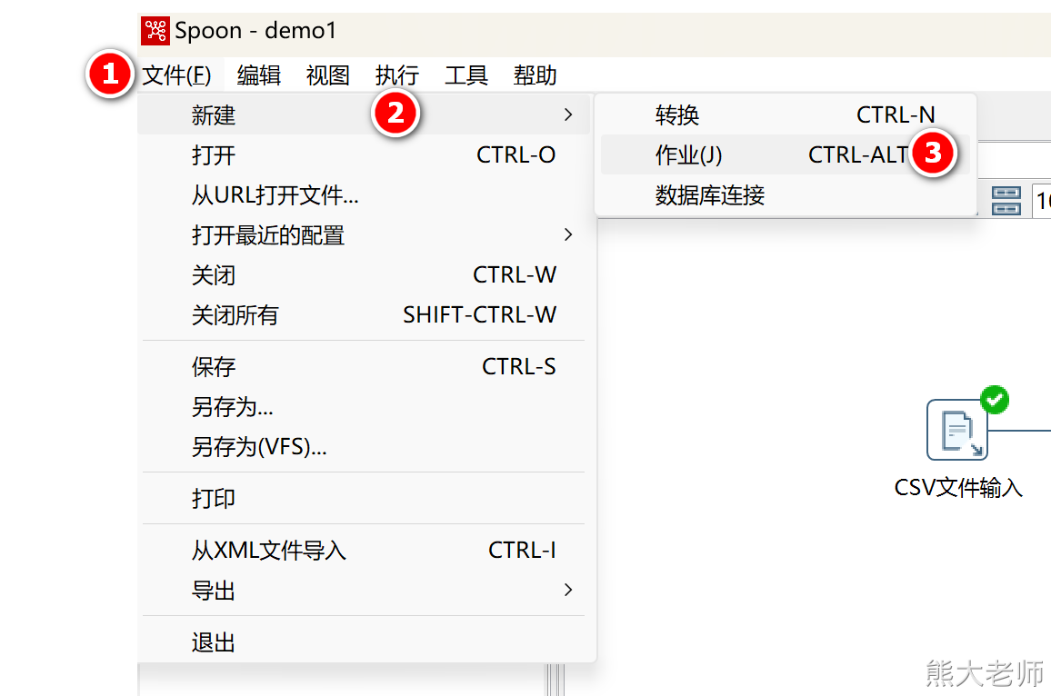Viewport: 1051px width, 696px height.
Task: Open the 编辑 menu
Action: pos(259,75)
